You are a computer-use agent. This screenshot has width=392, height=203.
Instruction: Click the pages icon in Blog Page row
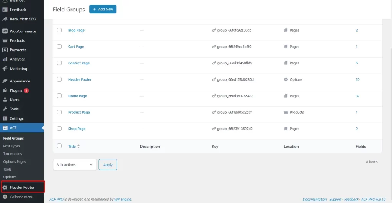click(x=286, y=30)
